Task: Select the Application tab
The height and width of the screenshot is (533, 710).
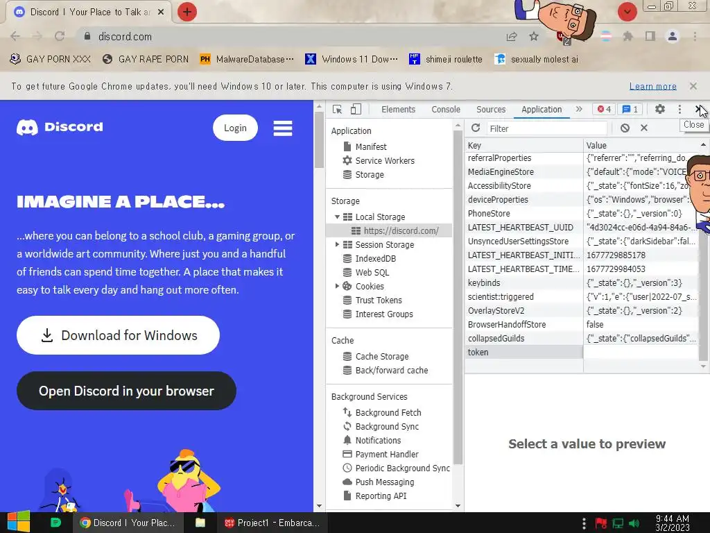Action: point(542,109)
